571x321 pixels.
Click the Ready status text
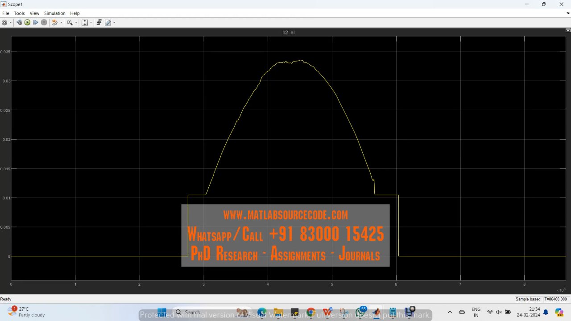[6, 299]
